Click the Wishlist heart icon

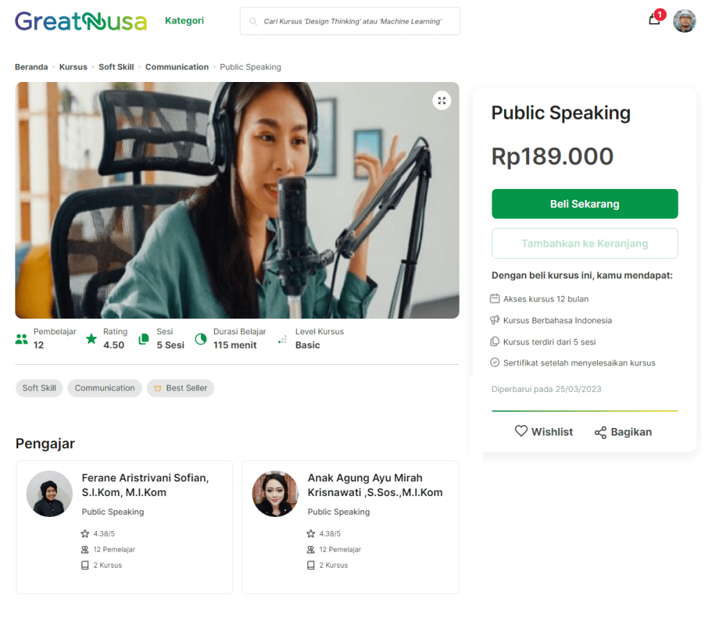click(x=521, y=431)
